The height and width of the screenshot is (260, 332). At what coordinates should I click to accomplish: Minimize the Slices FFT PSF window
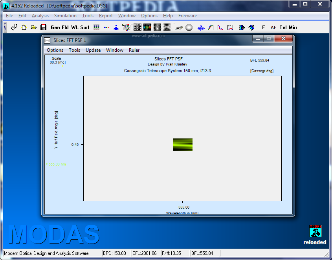click(x=258, y=39)
